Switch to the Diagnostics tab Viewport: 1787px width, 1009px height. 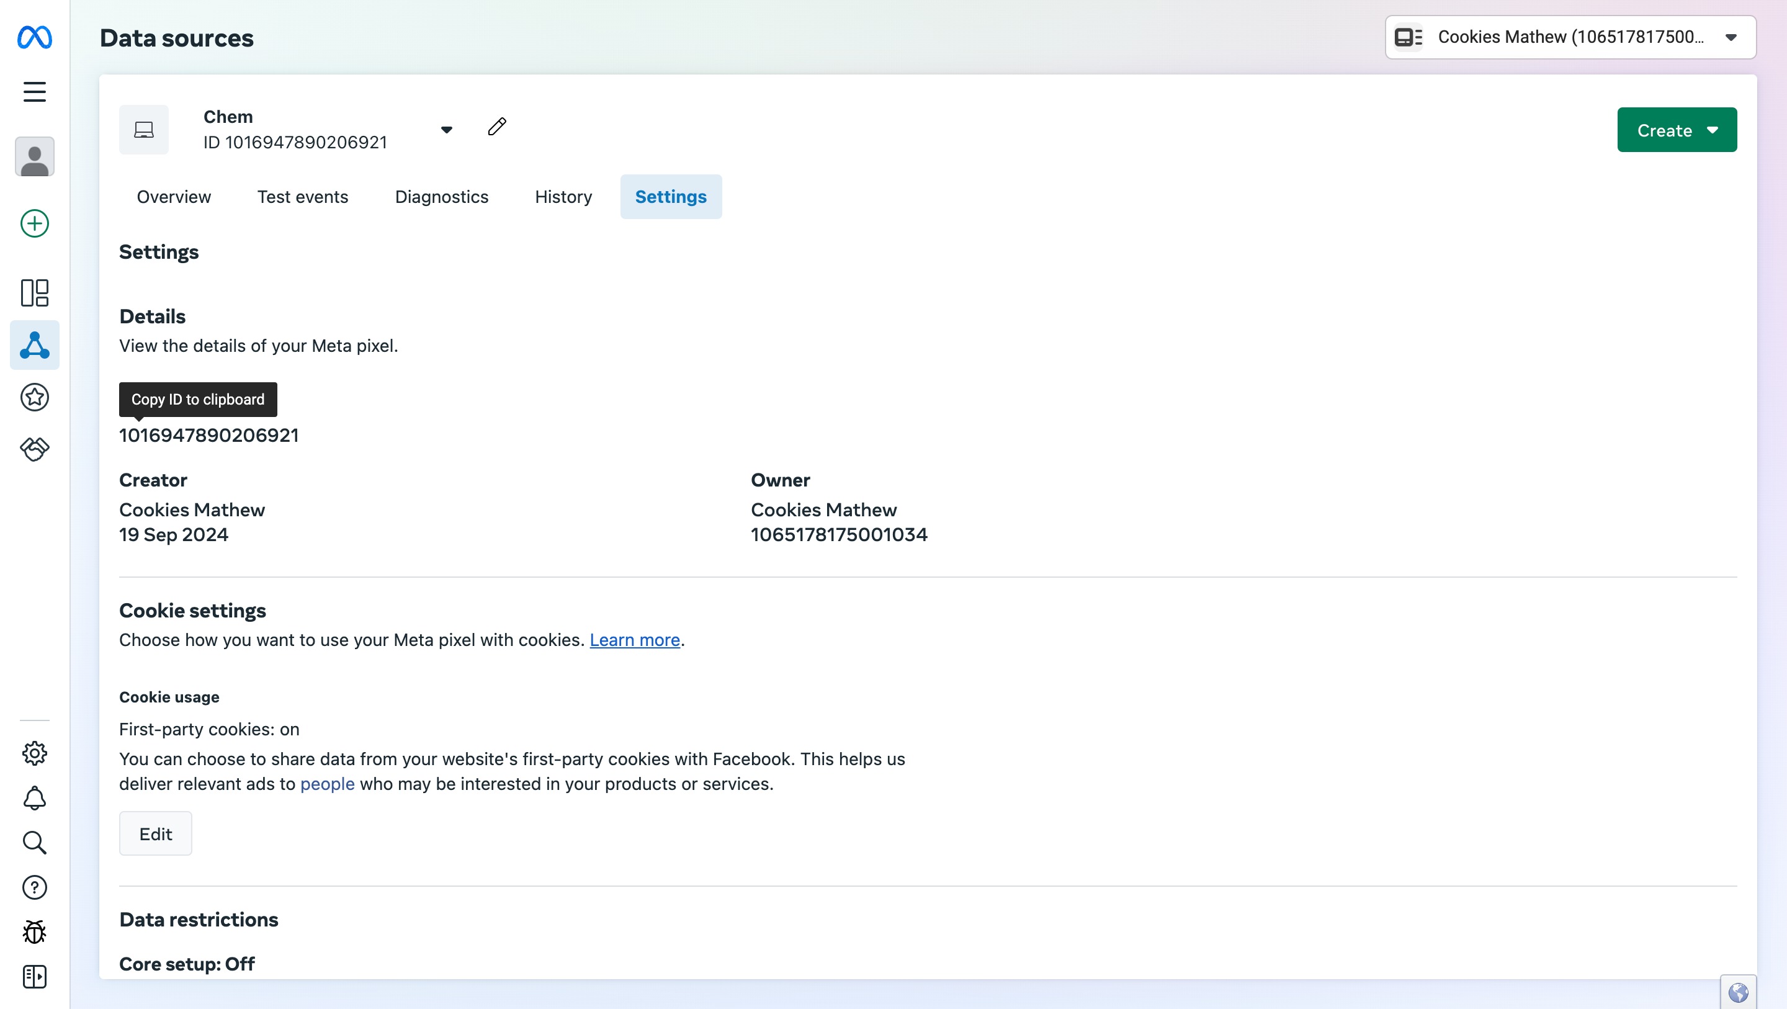click(441, 197)
